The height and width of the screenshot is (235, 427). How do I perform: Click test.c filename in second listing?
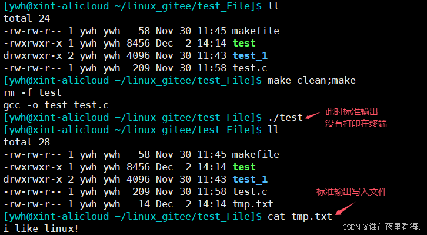tap(250, 191)
